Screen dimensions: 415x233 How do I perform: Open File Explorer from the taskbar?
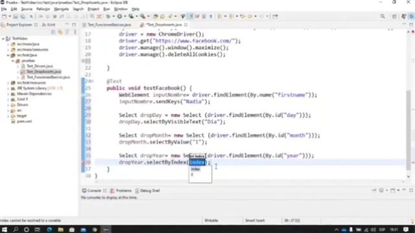coord(60,229)
